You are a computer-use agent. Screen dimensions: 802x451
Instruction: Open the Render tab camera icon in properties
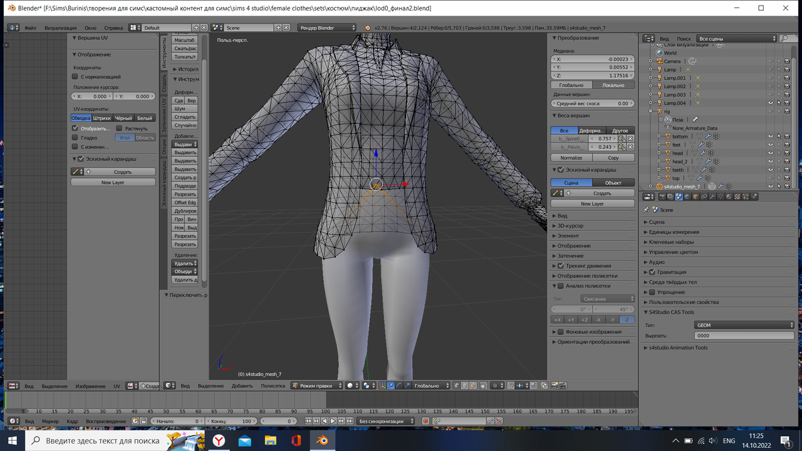point(663,197)
